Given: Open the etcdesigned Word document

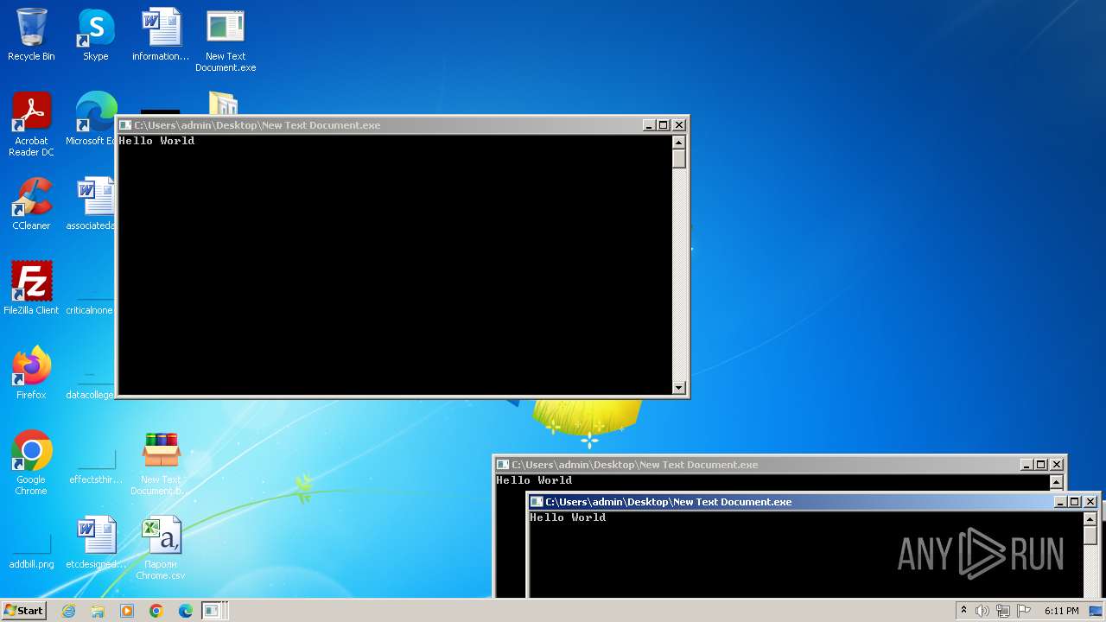Looking at the screenshot, I should click(x=96, y=542).
